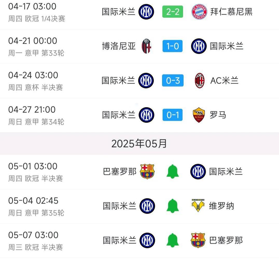Image resolution: width=279 pixels, height=261 pixels.
Task: Tap the AC Milan club crest
Action: click(199, 80)
